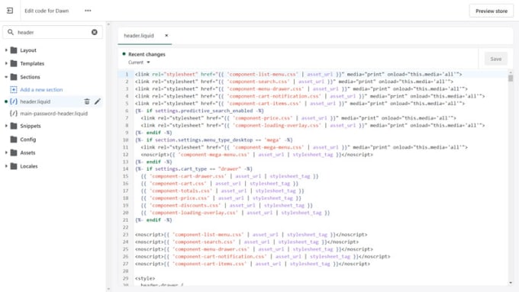This screenshot has height=292, width=519.
Task: Click the Preview store button
Action: pyautogui.click(x=492, y=11)
